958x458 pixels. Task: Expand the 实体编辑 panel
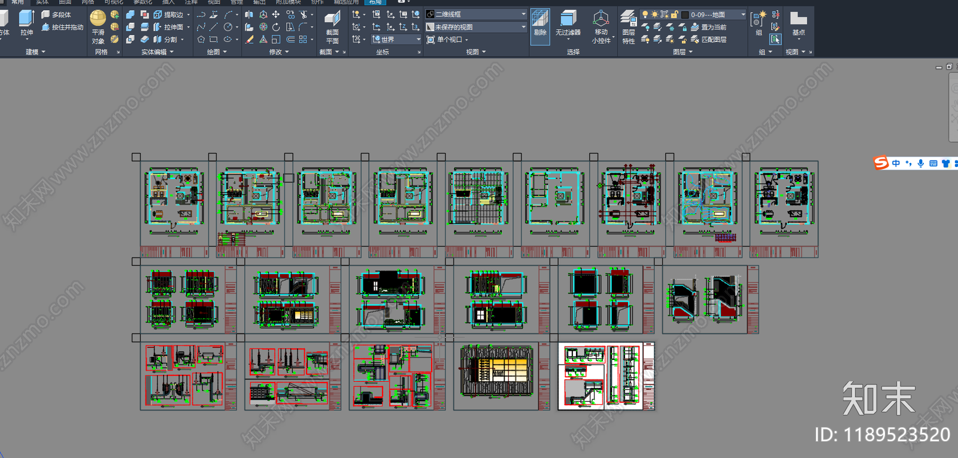157,52
